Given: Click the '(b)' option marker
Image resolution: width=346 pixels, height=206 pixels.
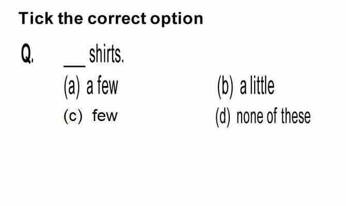Looking at the screenshot, I should point(225,87).
